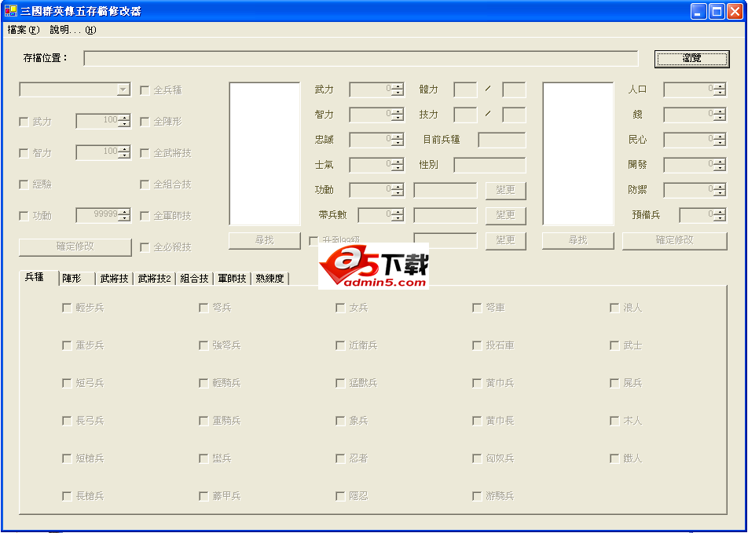Check the 浪人 troop type
The image size is (748, 533).
[x=614, y=308]
